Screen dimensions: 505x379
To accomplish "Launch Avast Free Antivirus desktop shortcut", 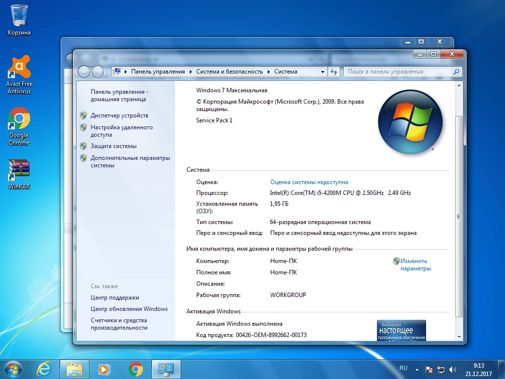I will pos(19,75).
